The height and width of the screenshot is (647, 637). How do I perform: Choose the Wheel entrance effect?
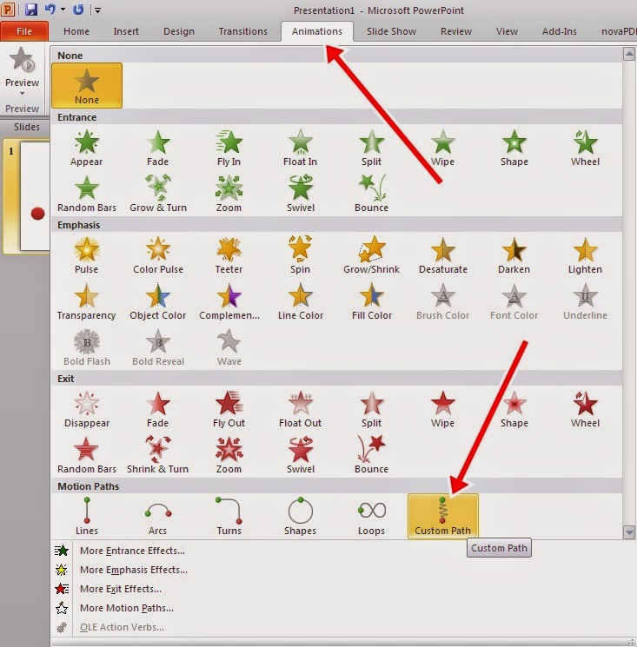point(585,148)
